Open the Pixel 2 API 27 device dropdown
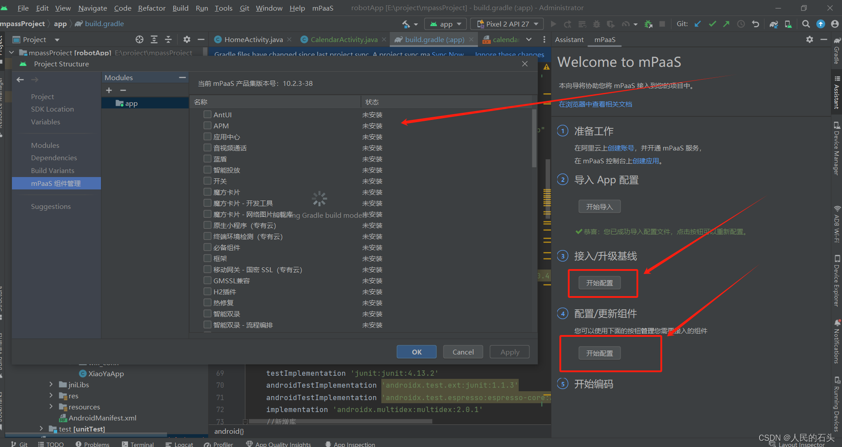 click(506, 23)
